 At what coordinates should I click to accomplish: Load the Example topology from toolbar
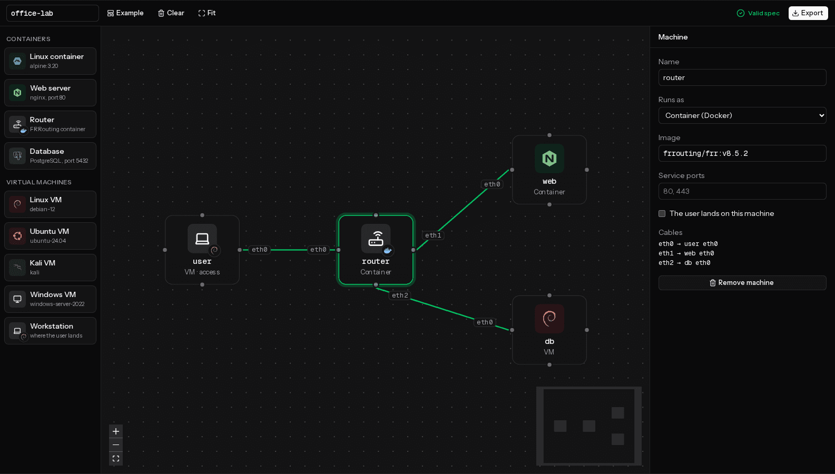point(125,13)
